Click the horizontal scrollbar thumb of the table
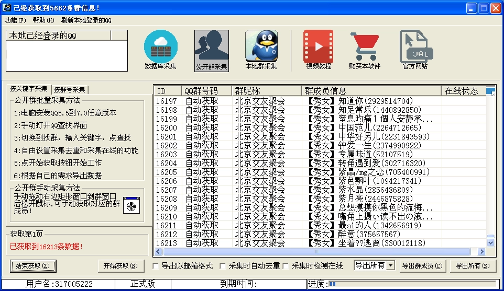 (316, 252)
